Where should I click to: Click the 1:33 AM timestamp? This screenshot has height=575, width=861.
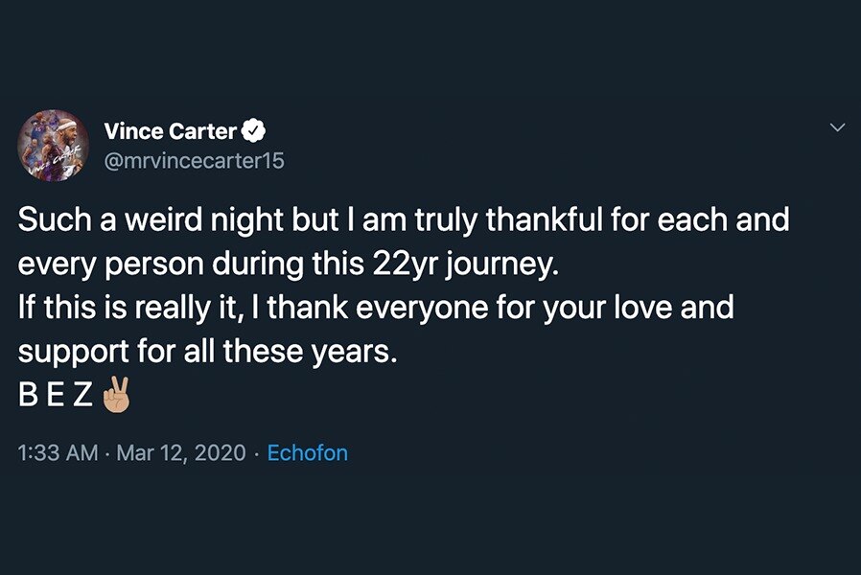(58, 452)
